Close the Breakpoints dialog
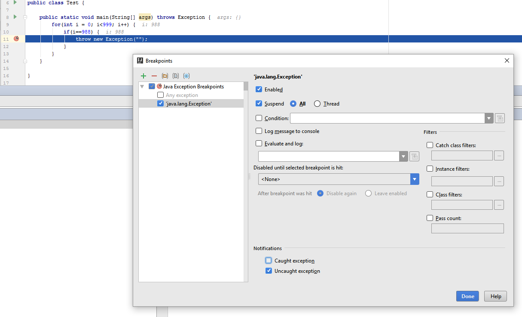The width and height of the screenshot is (522, 317). coord(507,60)
